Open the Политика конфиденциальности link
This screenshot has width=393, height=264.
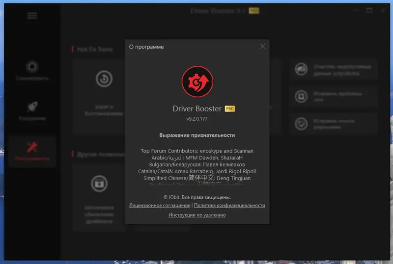[x=229, y=206]
